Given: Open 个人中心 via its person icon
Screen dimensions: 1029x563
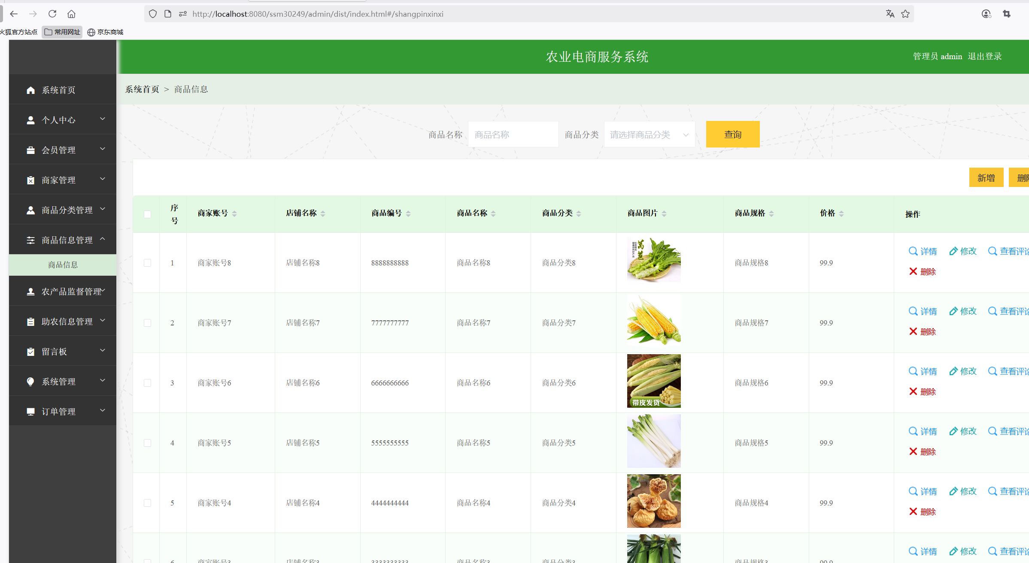Looking at the screenshot, I should pos(30,120).
